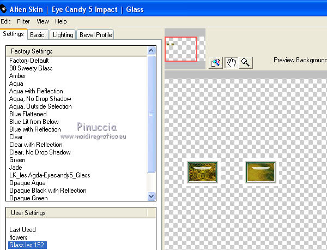
Task: Switch to the Basic tab
Action: pyautogui.click(x=37, y=35)
